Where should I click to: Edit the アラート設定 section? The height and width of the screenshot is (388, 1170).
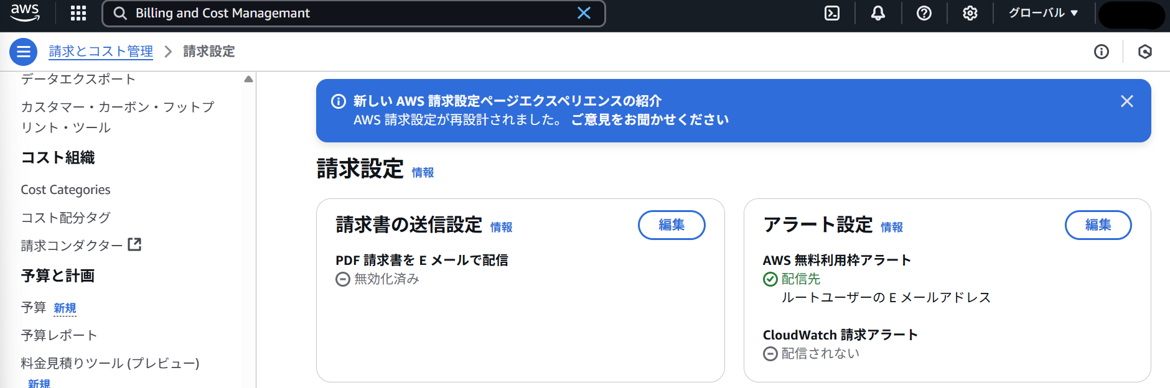(x=1098, y=225)
